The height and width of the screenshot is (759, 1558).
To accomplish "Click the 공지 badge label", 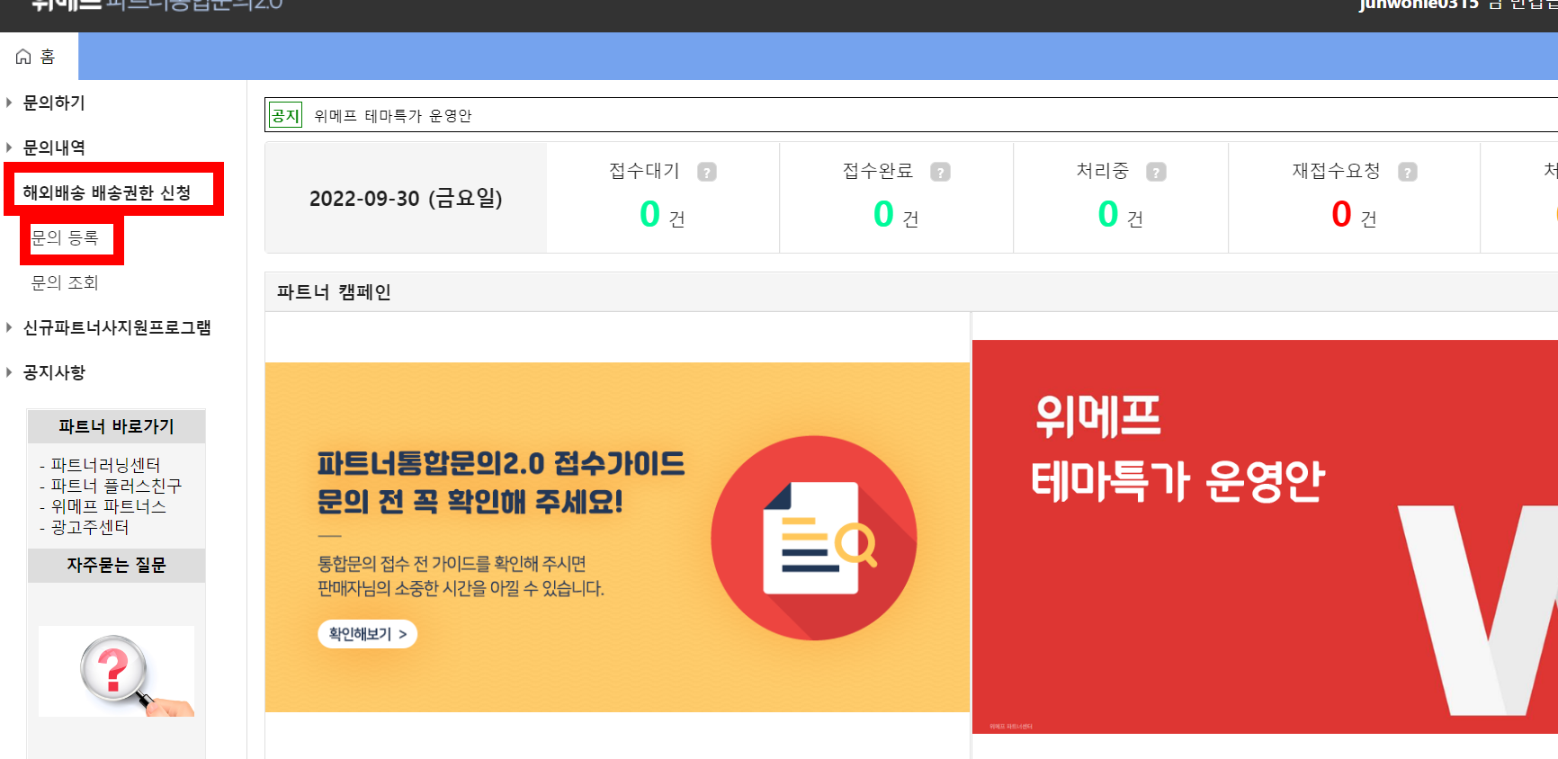I will [285, 115].
